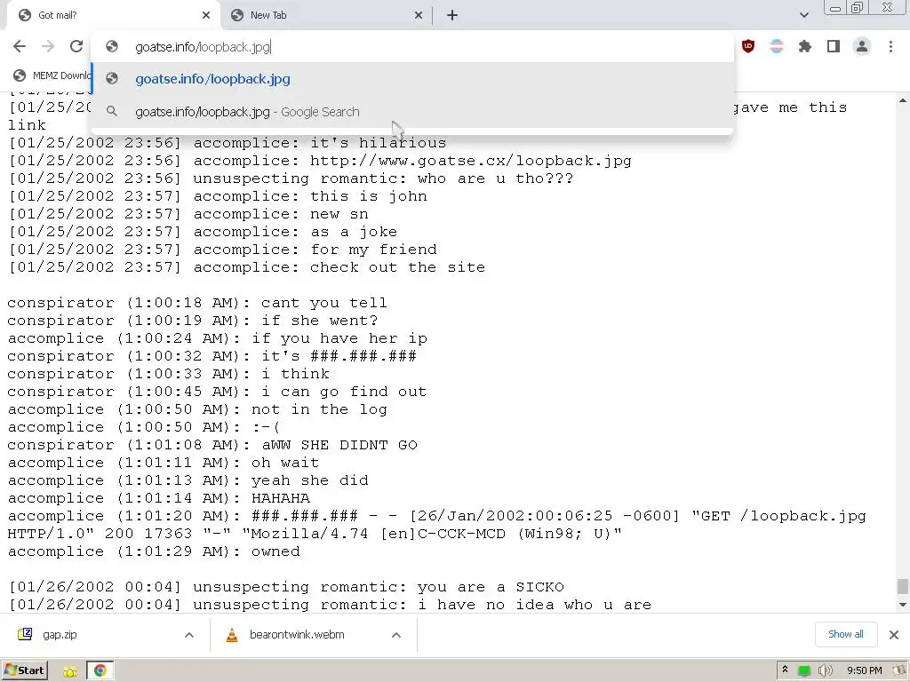The width and height of the screenshot is (910, 682).
Task: Click the green tray status icon
Action: (x=803, y=671)
